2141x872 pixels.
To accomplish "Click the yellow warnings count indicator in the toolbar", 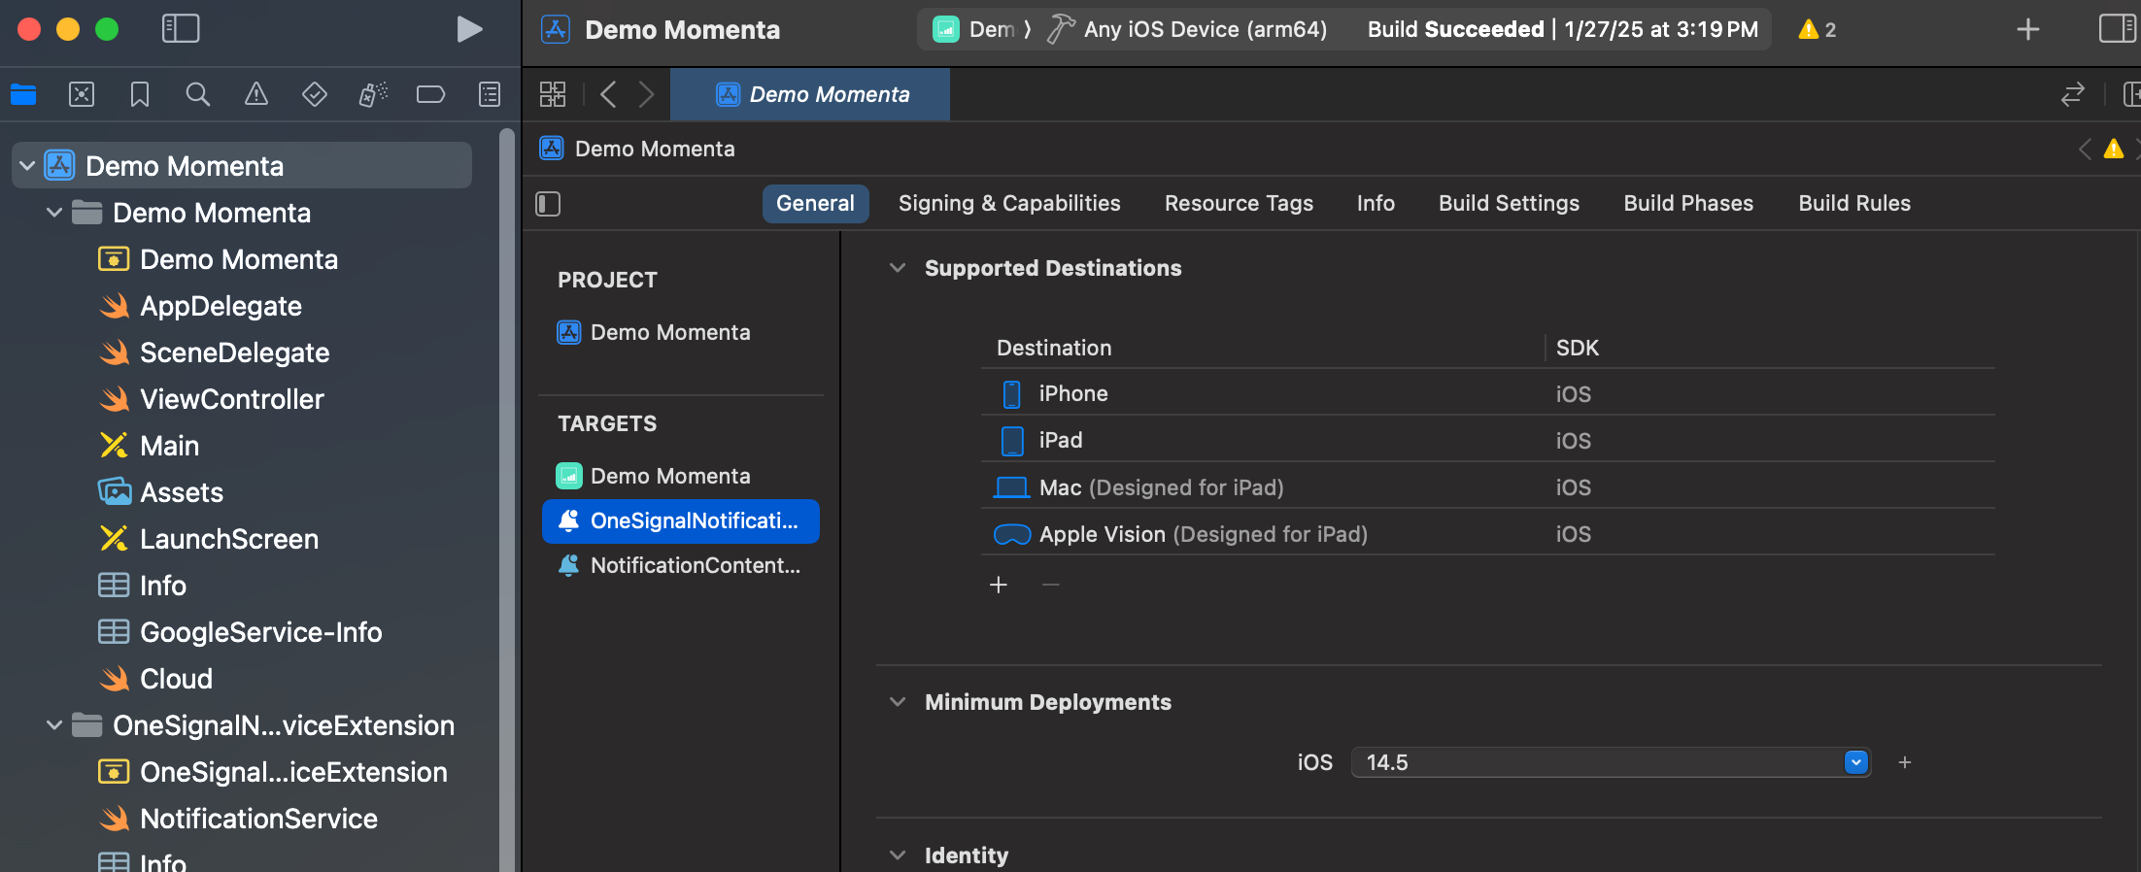I will (1818, 29).
